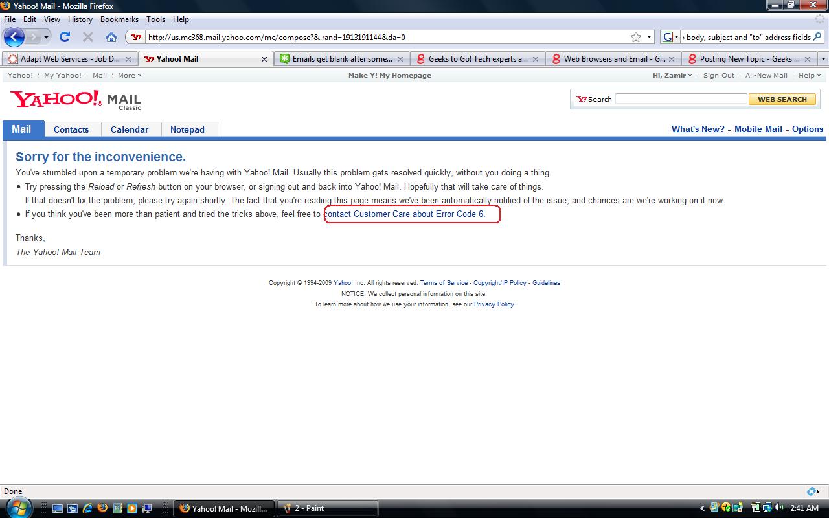Open the volume speaker tray icon
829x518 pixels.
[x=778, y=508]
